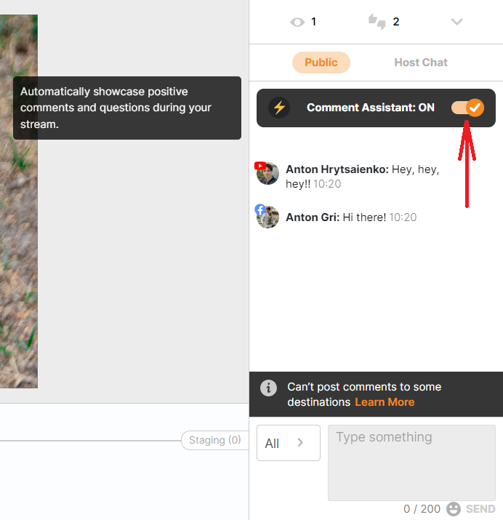Click the likes and dislikes thumbs icon
This screenshot has height=520, width=503.
point(377,22)
